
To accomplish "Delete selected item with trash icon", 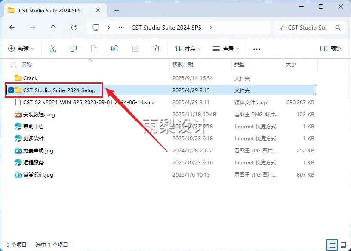I will 156,49.
